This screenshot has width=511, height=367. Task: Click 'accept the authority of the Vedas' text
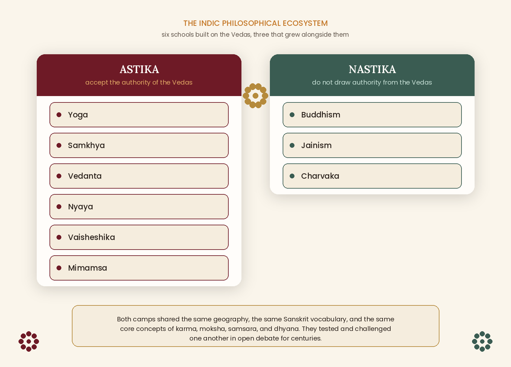[139, 82]
